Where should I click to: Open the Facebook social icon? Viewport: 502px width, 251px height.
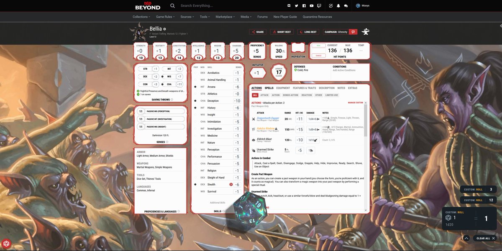tap(304, 6)
